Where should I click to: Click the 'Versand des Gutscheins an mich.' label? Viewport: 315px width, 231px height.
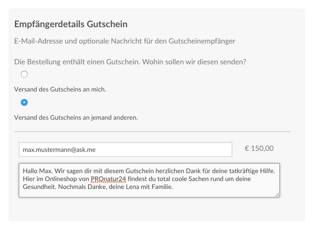click(x=60, y=90)
